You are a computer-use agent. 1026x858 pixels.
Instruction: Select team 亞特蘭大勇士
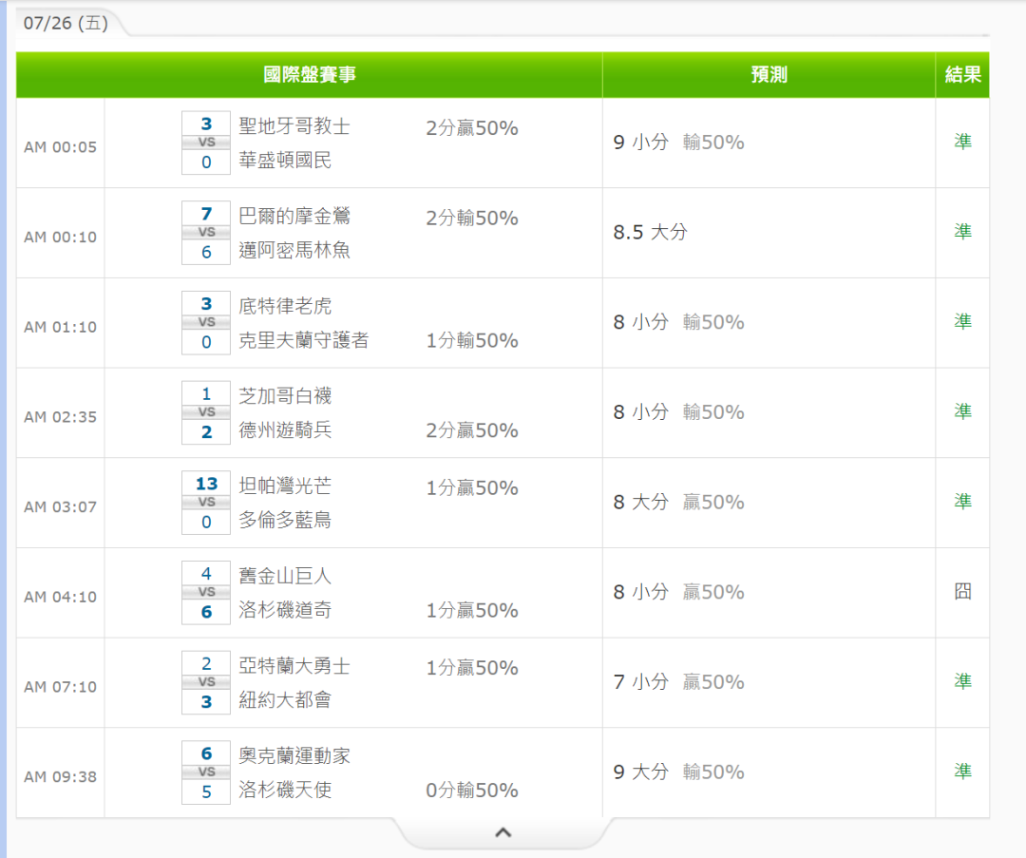[x=294, y=665]
